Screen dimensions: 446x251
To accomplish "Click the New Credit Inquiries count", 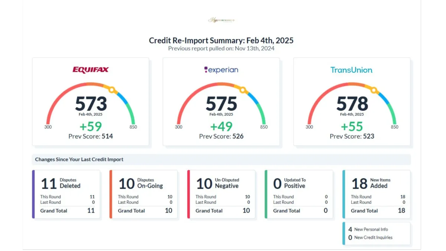I will [350, 238].
